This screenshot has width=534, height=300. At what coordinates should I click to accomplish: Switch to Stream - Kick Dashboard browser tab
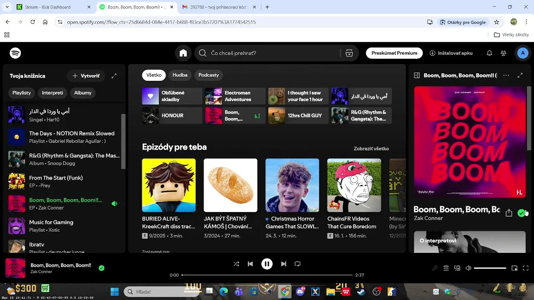[x=53, y=7]
